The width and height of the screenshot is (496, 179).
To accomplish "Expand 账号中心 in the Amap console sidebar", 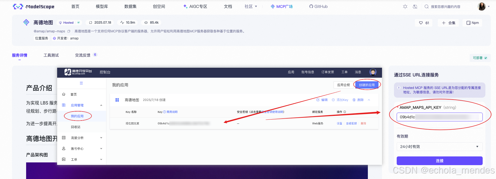I will [x=101, y=149].
